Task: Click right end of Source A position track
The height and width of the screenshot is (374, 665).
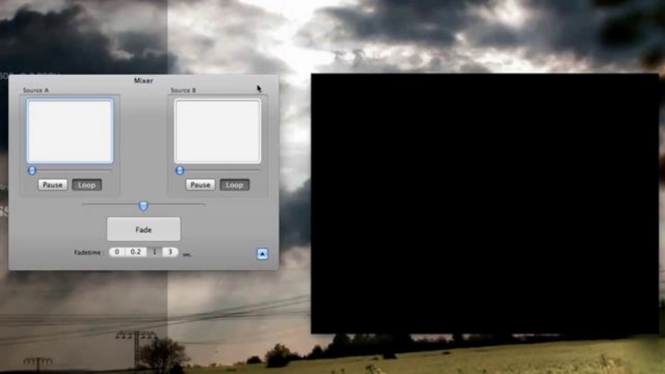Action: [111, 170]
